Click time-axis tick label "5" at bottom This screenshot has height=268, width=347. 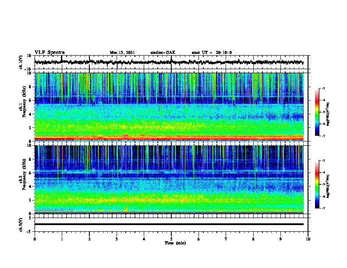(x=171, y=239)
